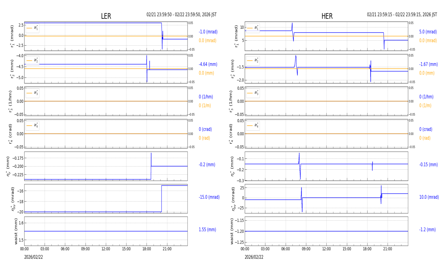This screenshot has height=270, width=441.
Task: Click the LER r3* (1/hm) axis label
Action: (x=10, y=101)
